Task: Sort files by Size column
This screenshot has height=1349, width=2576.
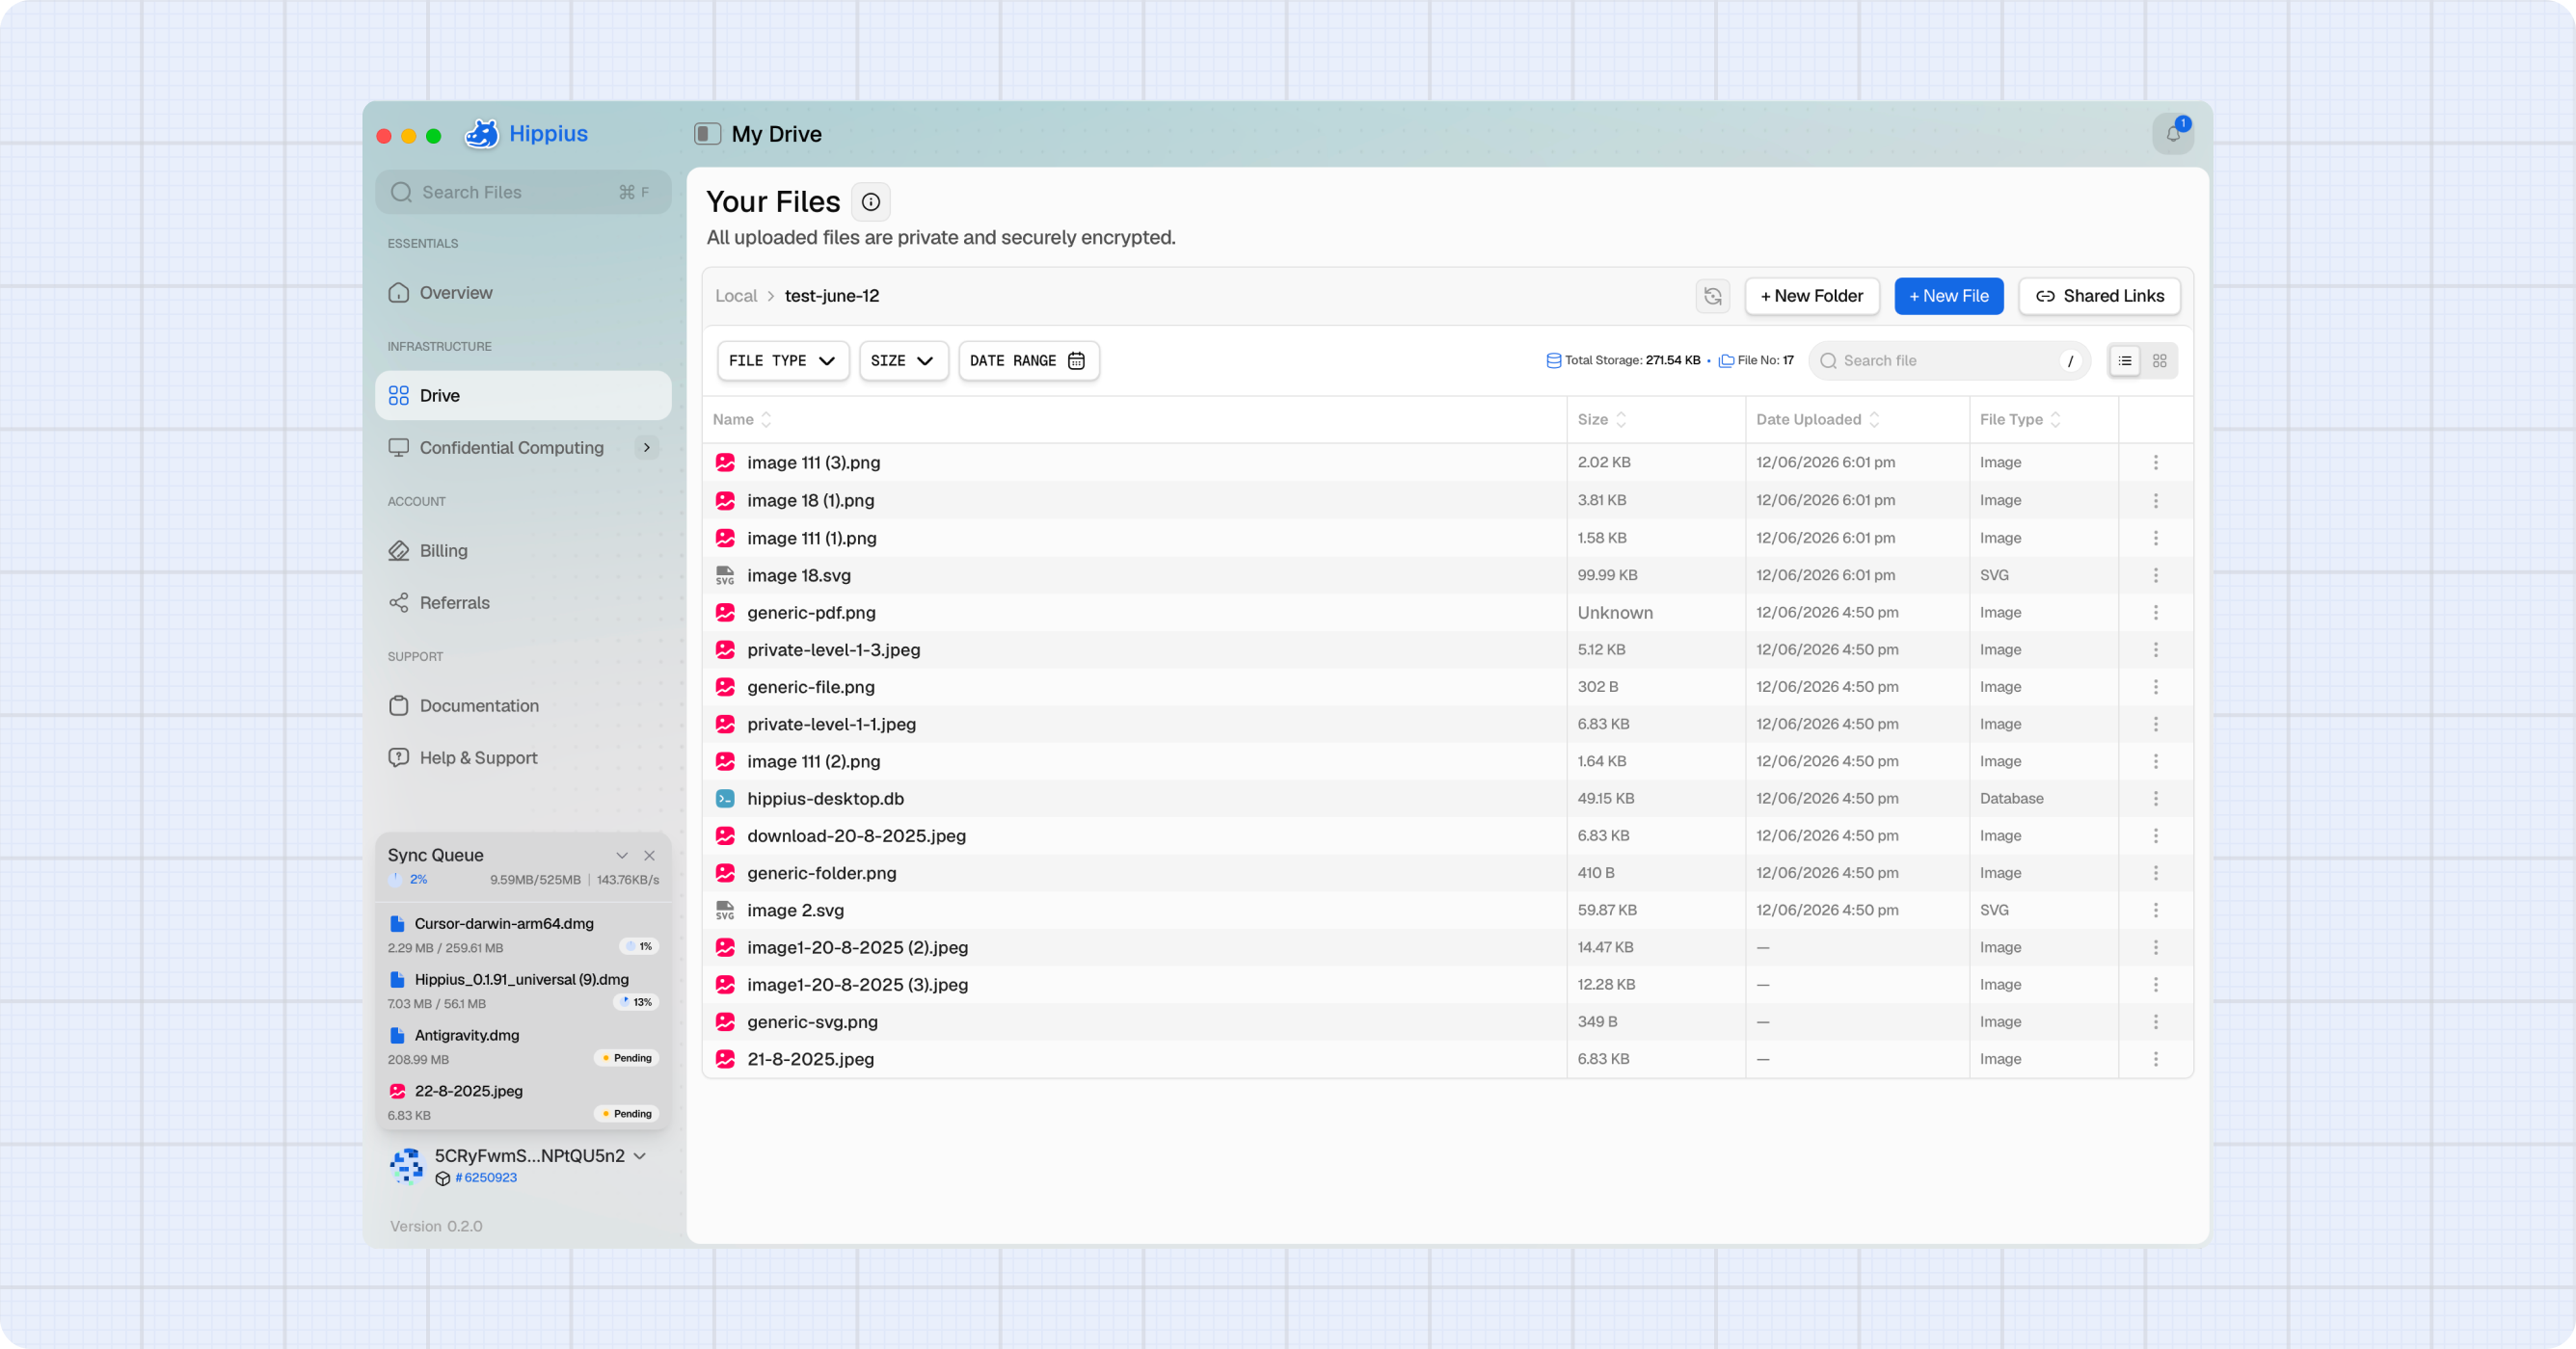Action: coord(1602,420)
